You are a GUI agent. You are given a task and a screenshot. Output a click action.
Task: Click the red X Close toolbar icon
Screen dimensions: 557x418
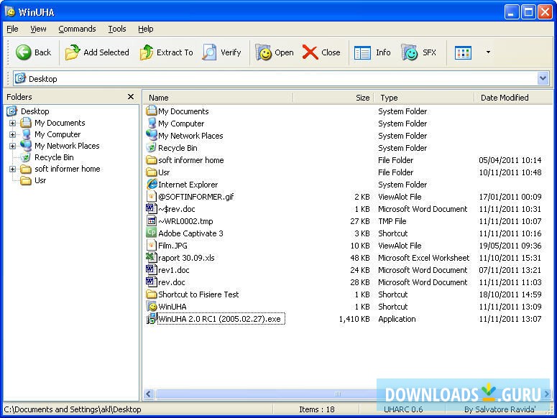pos(310,52)
